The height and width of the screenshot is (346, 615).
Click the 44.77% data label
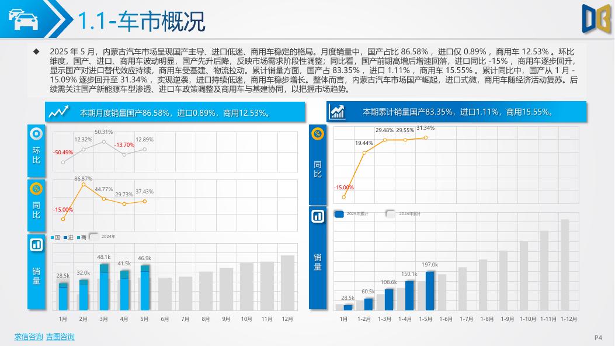pyautogui.click(x=103, y=189)
